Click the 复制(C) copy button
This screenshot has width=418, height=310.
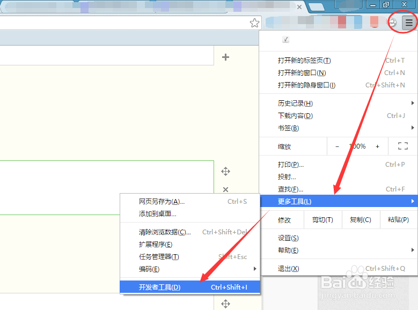click(x=361, y=220)
